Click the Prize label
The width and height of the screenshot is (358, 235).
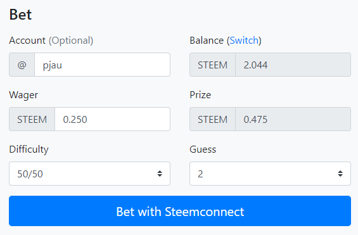[x=200, y=95]
